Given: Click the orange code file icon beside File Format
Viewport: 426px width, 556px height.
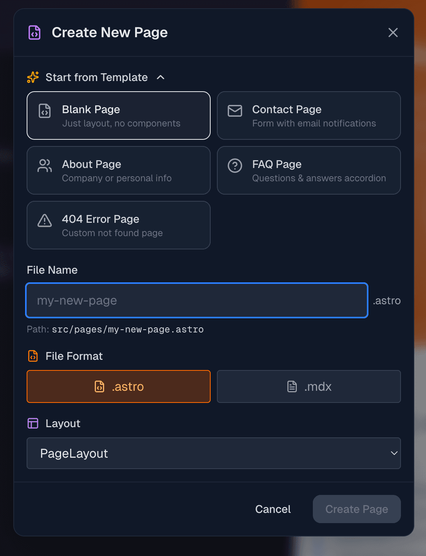Looking at the screenshot, I should click(32, 356).
